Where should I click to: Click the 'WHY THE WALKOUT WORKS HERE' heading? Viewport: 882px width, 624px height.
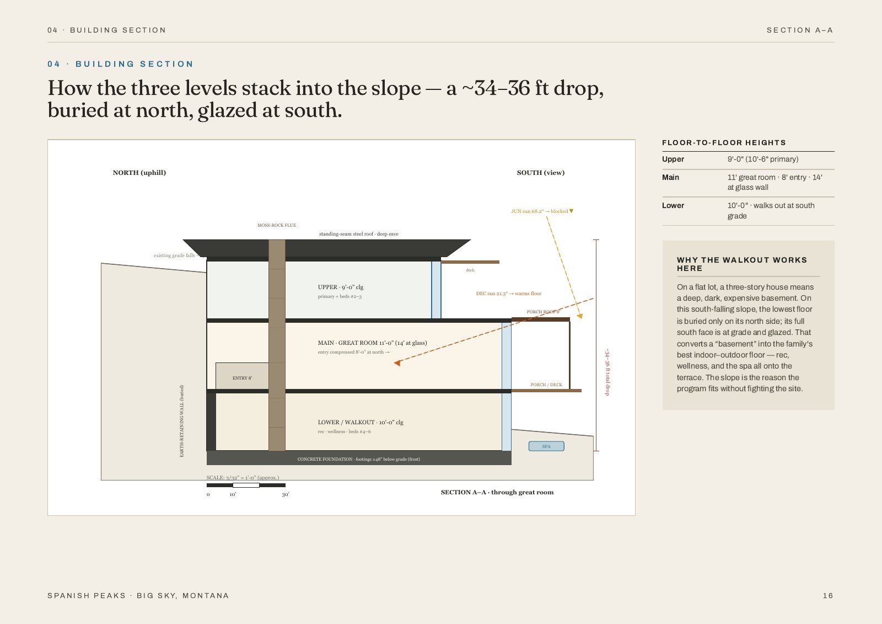click(742, 264)
